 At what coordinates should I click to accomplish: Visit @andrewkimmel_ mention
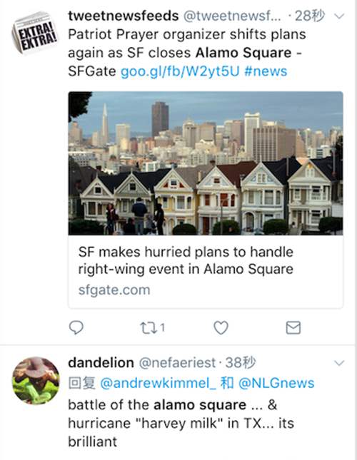(x=158, y=383)
